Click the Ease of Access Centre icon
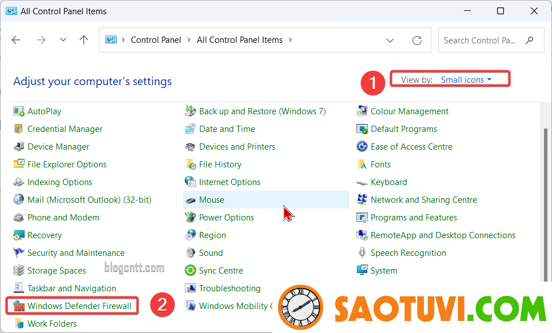The height and width of the screenshot is (333, 552). tap(362, 147)
